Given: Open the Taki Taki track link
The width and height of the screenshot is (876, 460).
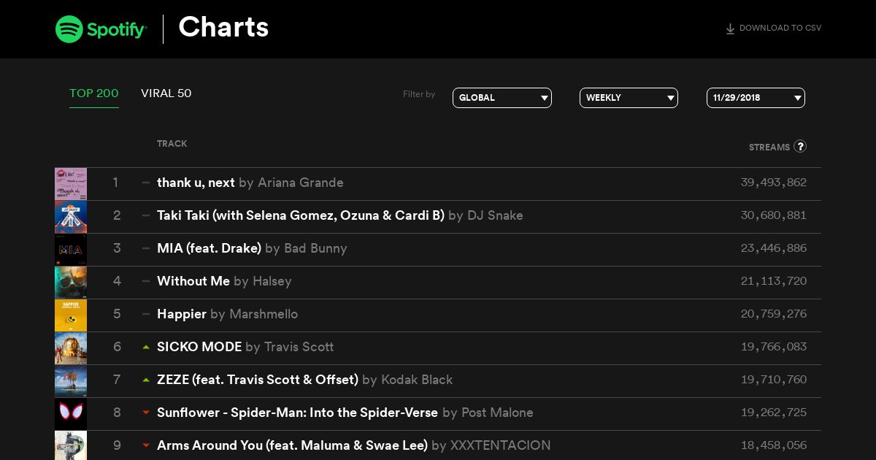Looking at the screenshot, I should [301, 215].
